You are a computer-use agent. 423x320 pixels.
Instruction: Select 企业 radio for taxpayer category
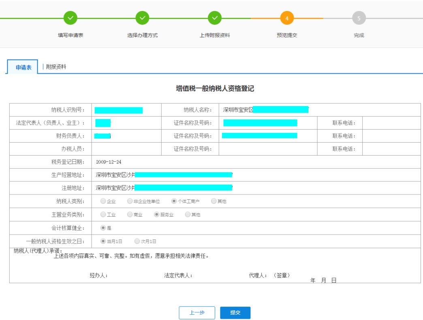click(103, 201)
